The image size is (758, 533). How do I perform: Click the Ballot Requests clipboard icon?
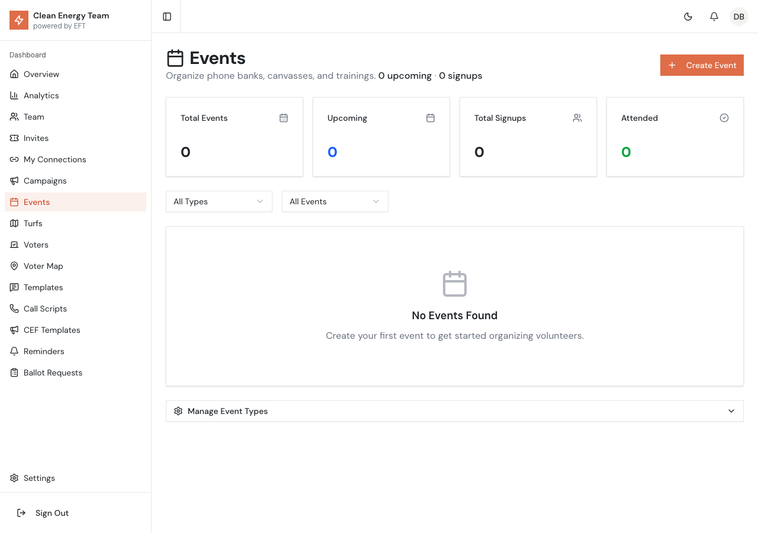pyautogui.click(x=14, y=373)
